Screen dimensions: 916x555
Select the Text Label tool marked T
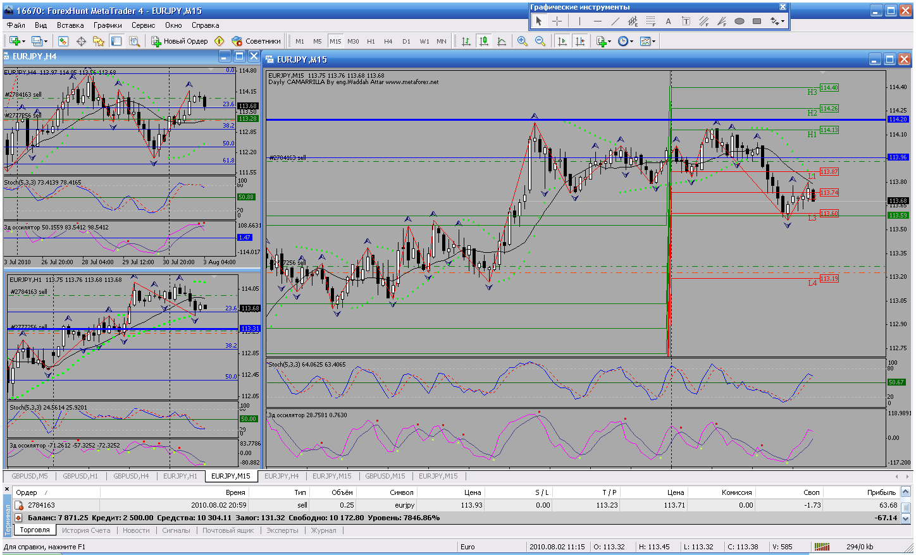(686, 21)
